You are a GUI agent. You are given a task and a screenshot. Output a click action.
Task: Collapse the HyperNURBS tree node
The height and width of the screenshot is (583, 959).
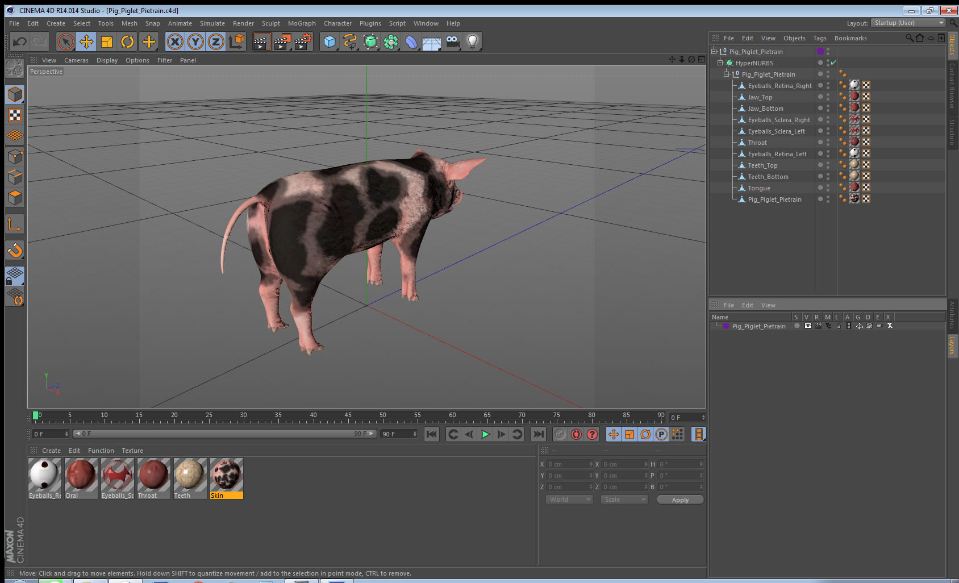[x=720, y=63]
